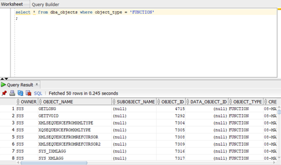Click the green run icon on Query Result tab
This screenshot has height=165, width=281.
4,85
